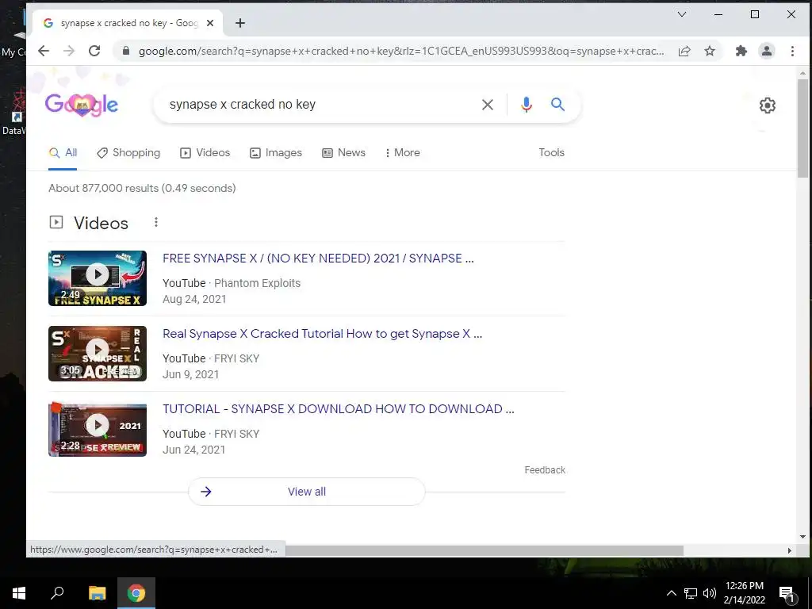The height and width of the screenshot is (609, 812).
Task: Reload the current page
Action: [94, 51]
